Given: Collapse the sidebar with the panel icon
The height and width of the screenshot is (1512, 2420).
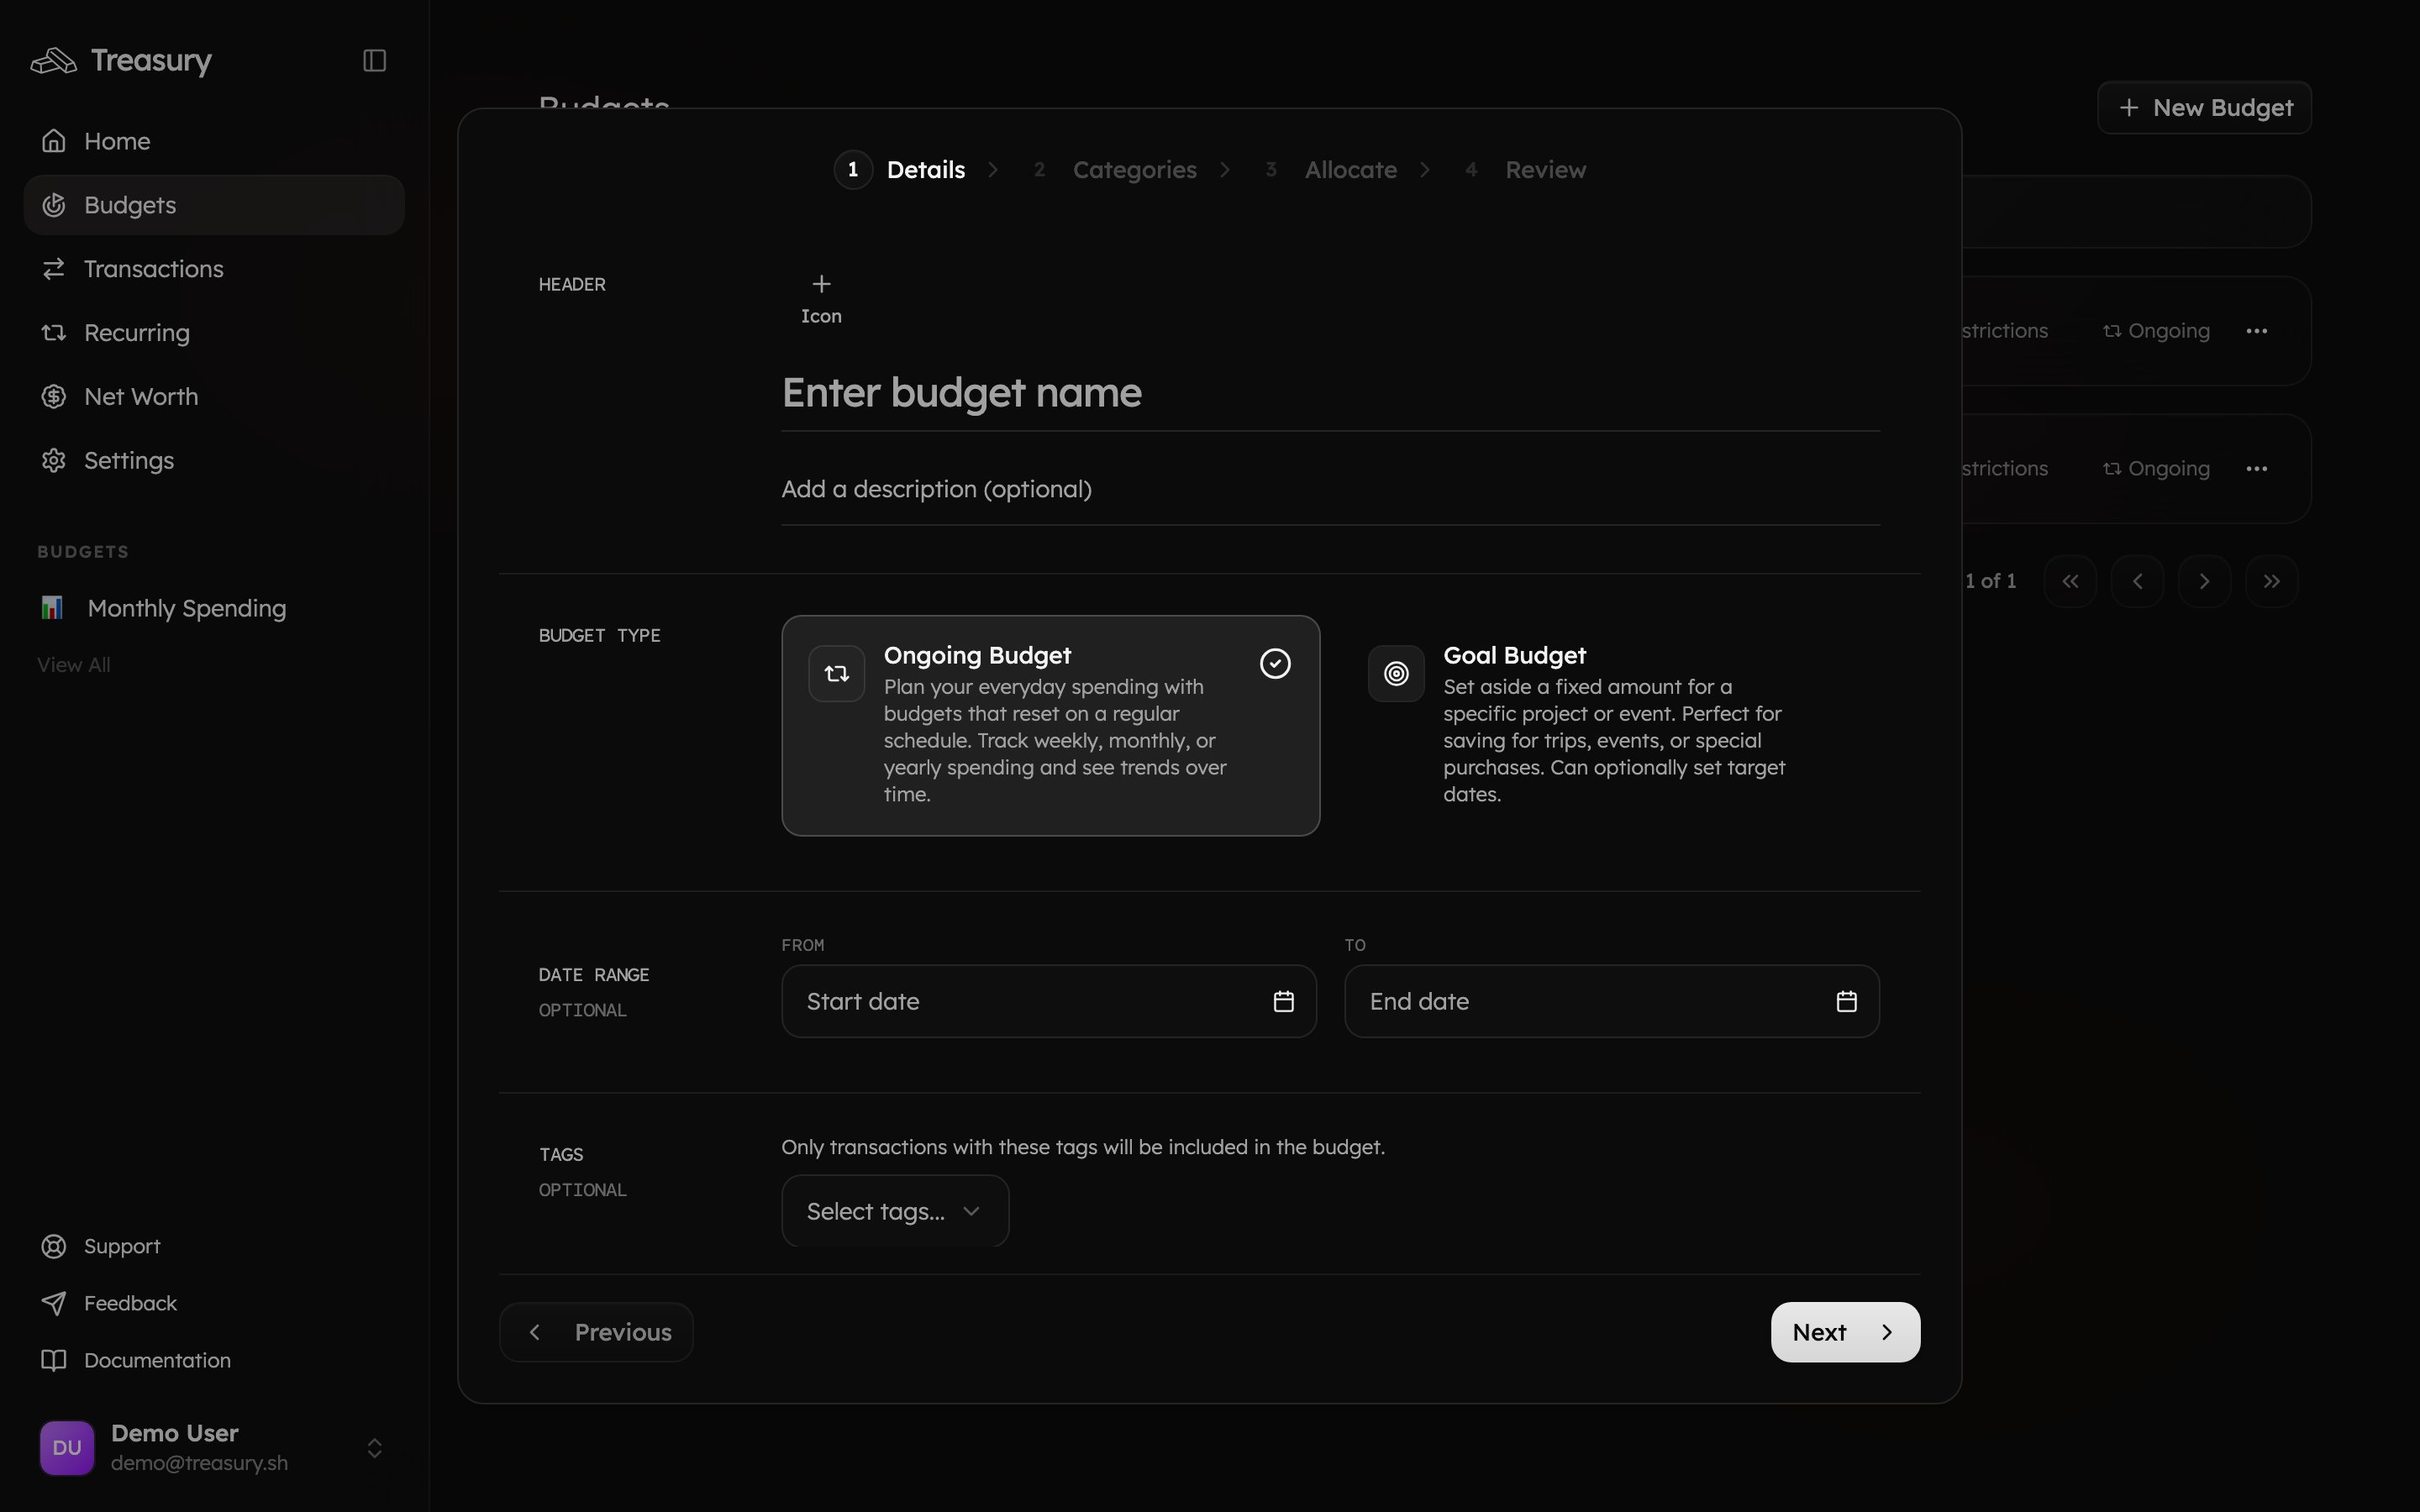Looking at the screenshot, I should [x=374, y=61].
